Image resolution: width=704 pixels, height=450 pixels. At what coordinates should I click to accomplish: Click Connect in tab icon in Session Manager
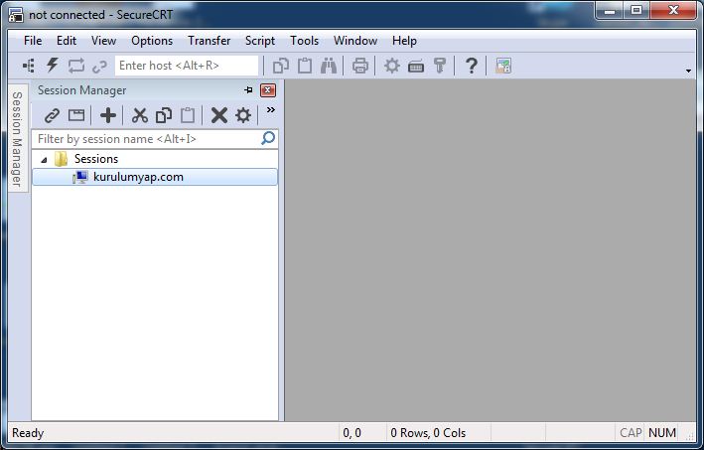pos(76,115)
